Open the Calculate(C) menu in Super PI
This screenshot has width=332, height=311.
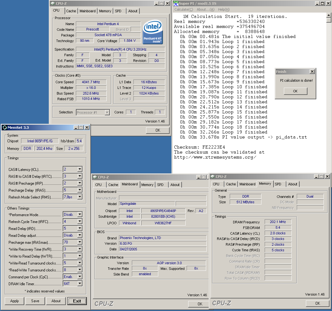click(x=183, y=9)
